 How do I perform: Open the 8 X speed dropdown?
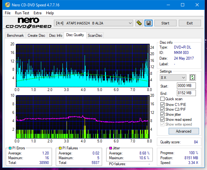click(x=173, y=77)
